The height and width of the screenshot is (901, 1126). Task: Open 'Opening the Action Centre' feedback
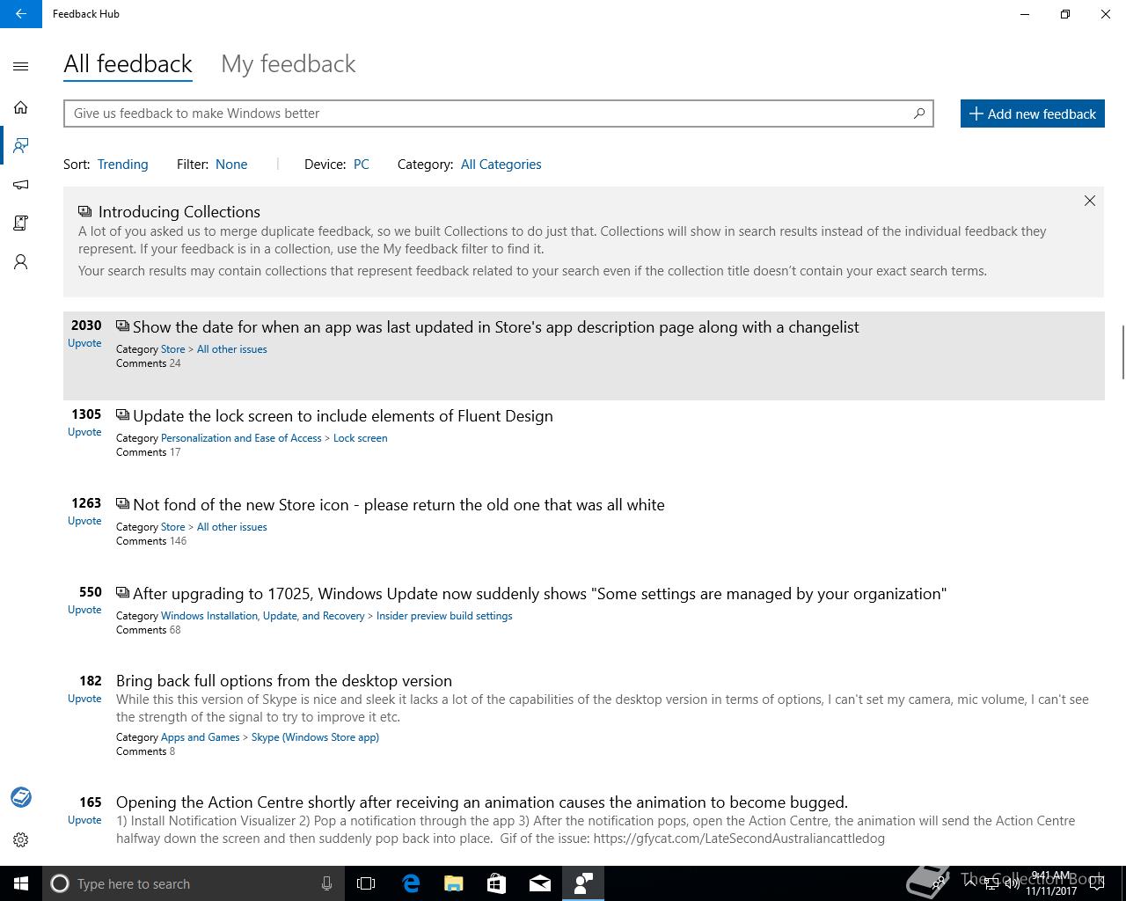click(481, 802)
